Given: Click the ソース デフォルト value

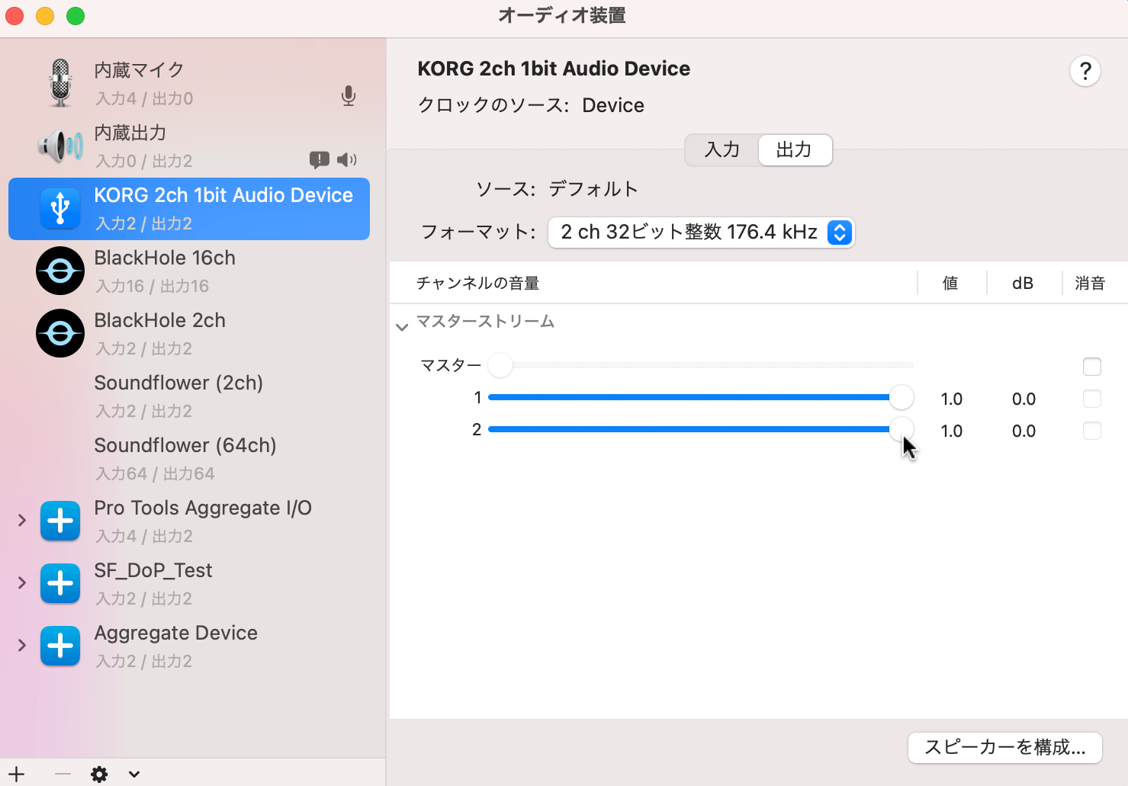Looking at the screenshot, I should (x=593, y=188).
